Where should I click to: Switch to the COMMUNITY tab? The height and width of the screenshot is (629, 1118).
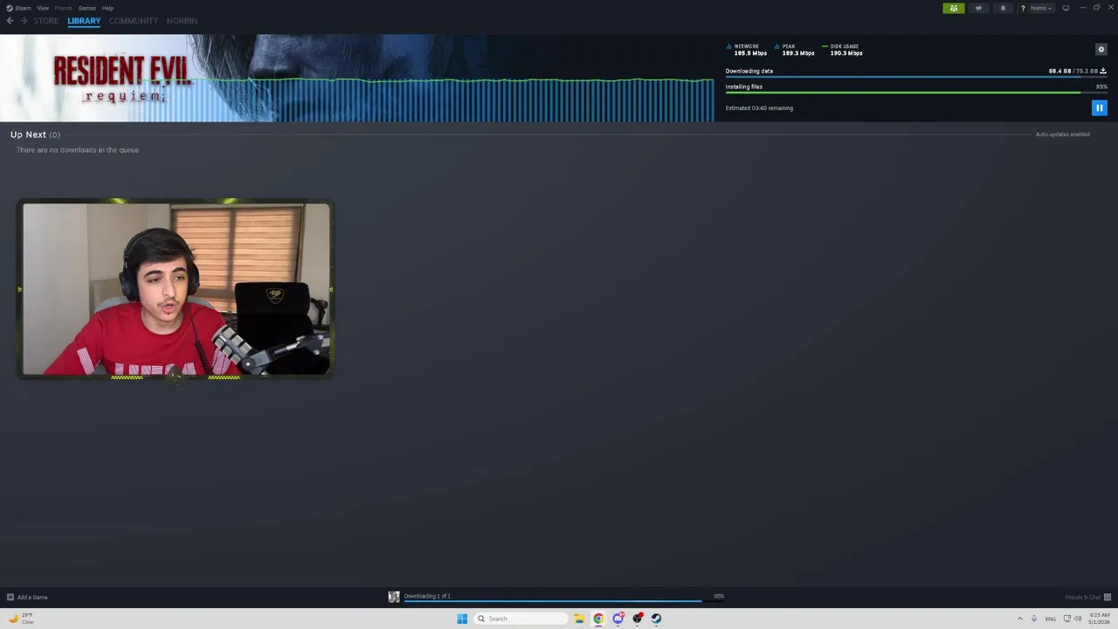point(134,21)
